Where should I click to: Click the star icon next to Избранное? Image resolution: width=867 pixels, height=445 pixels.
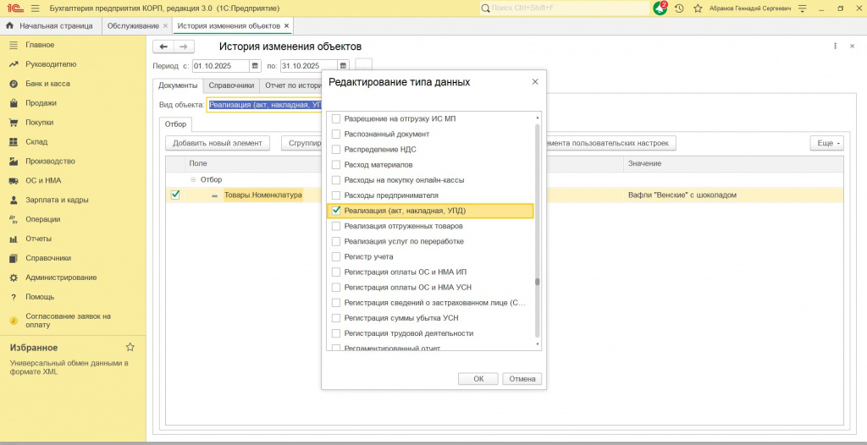click(x=130, y=347)
